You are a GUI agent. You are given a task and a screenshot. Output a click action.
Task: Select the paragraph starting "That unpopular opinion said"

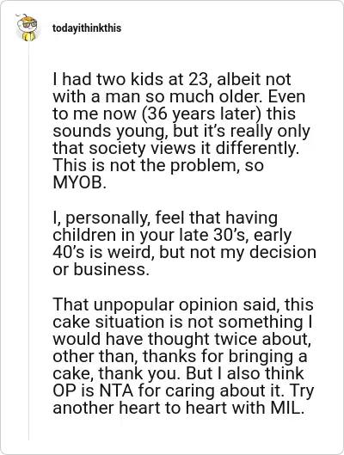point(183,356)
